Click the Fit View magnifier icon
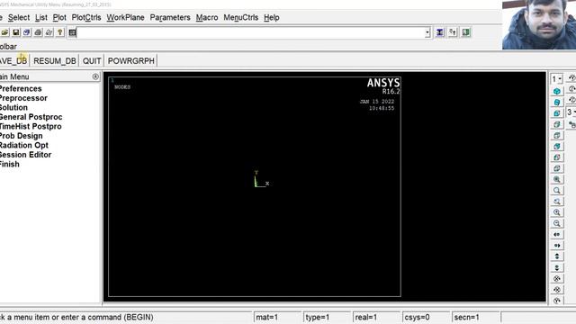The height and width of the screenshot is (324, 576). (557, 179)
